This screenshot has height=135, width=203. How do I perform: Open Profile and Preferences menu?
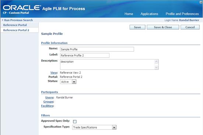coord(182,14)
